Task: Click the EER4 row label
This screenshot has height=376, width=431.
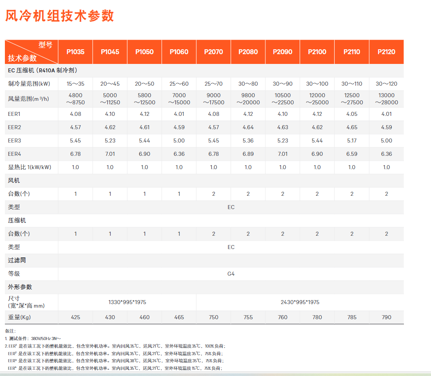Action: 15,154
